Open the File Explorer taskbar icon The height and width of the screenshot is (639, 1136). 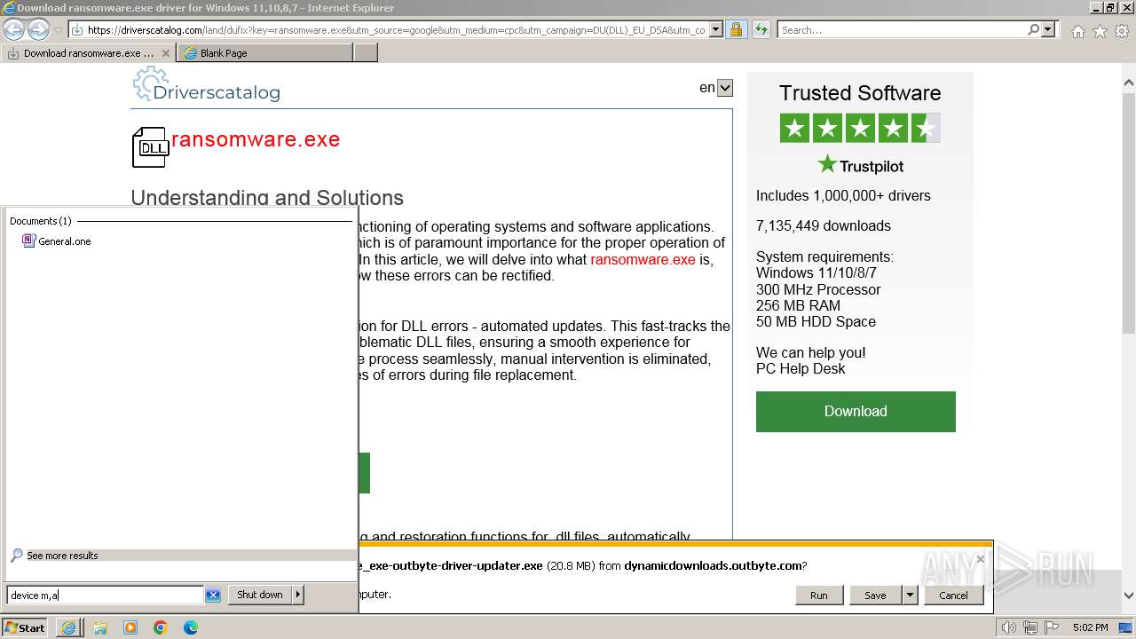coord(100,627)
